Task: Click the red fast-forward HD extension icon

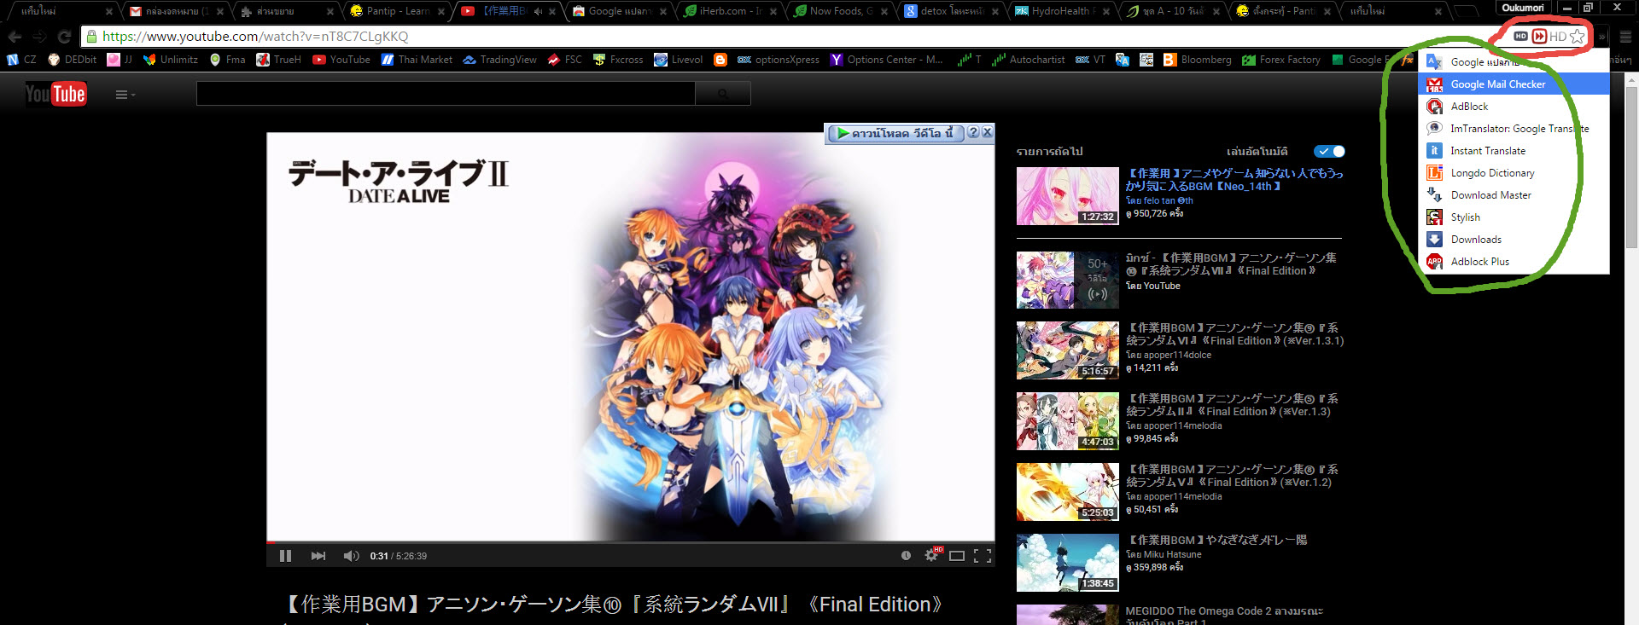Action: (x=1539, y=37)
